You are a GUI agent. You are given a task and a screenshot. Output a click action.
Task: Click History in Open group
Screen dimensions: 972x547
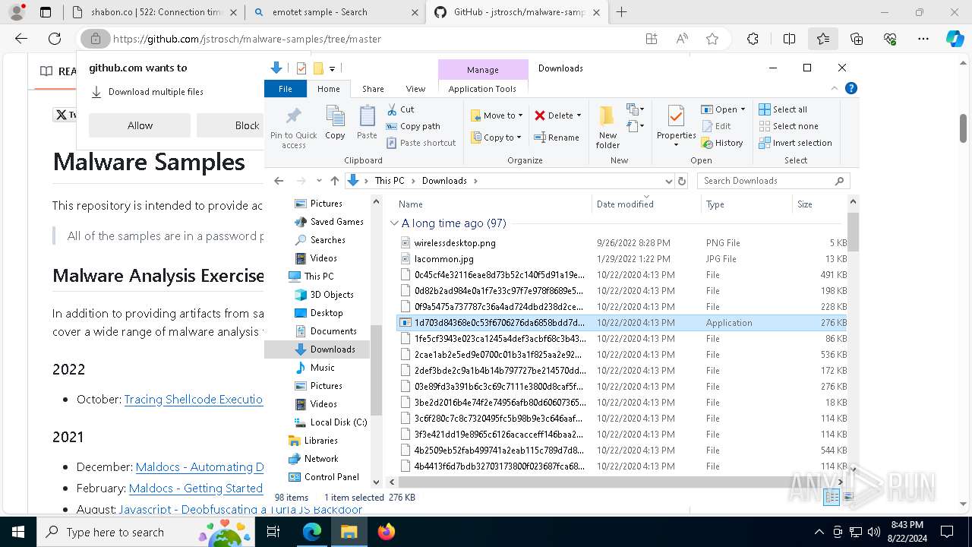[x=722, y=143]
